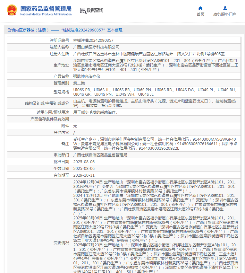Select the 注册证编号 label cell
The image size is (245, 273).
(39, 40)
